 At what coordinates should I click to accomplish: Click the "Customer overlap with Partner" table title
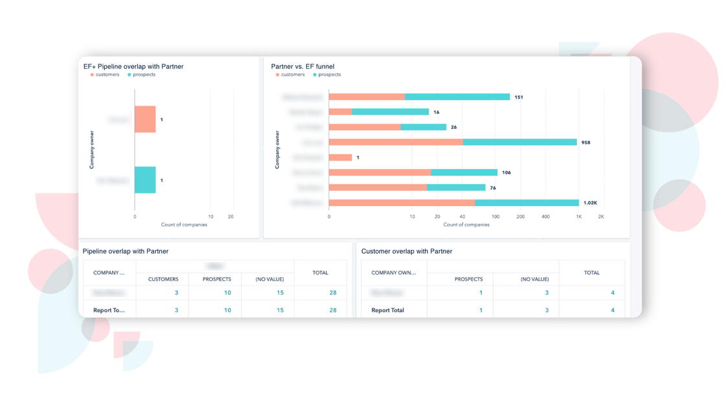(x=407, y=251)
